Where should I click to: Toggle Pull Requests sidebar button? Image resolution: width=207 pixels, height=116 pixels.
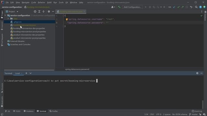(2, 40)
